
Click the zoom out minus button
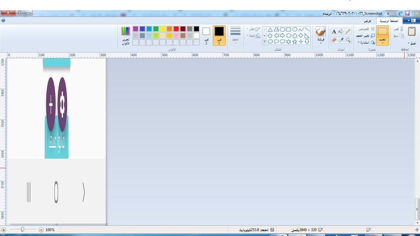point(41,230)
